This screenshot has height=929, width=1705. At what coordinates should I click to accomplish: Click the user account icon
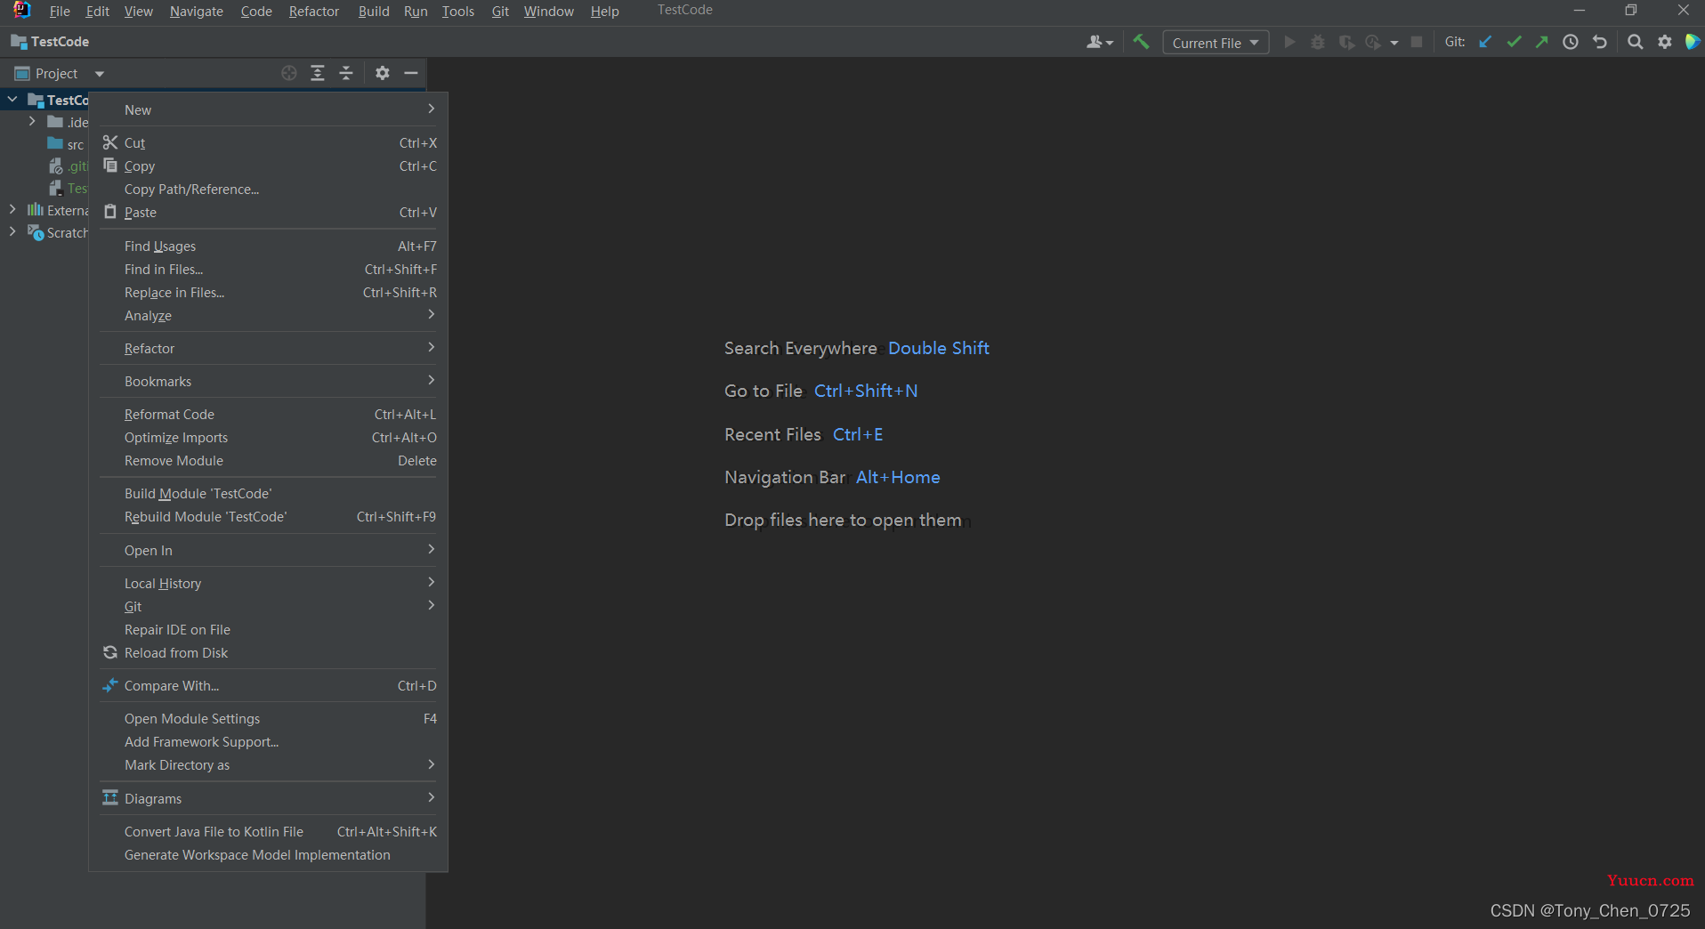1100,42
